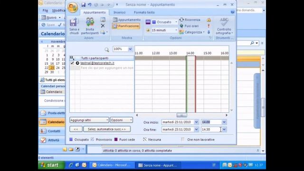The image size is (304, 171).
Task: Delete the appointment with the X icon
Action: click(103, 26)
